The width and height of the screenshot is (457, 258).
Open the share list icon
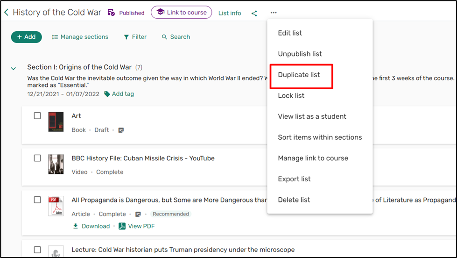[x=254, y=13]
